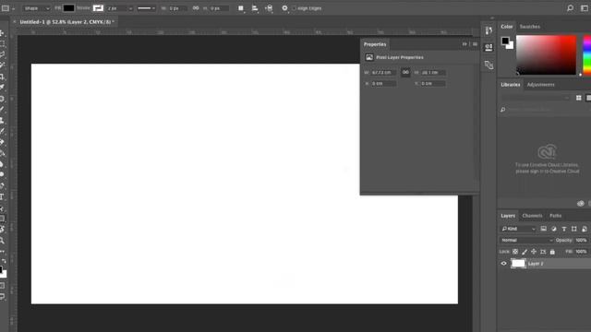The image size is (591, 332).
Task: Open the path arrangement options
Action: [269, 8]
